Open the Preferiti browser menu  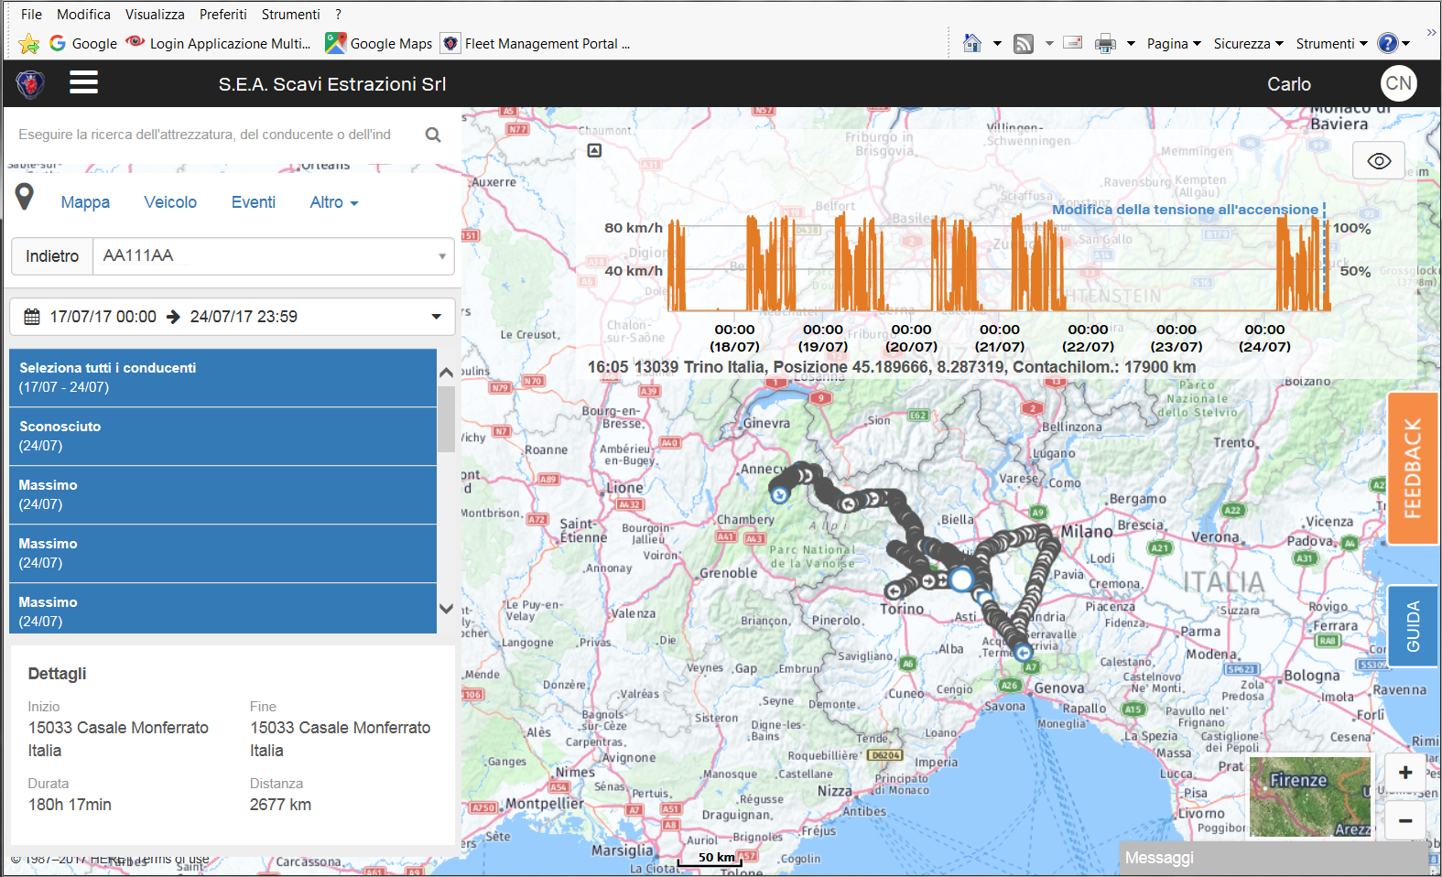[x=223, y=15]
